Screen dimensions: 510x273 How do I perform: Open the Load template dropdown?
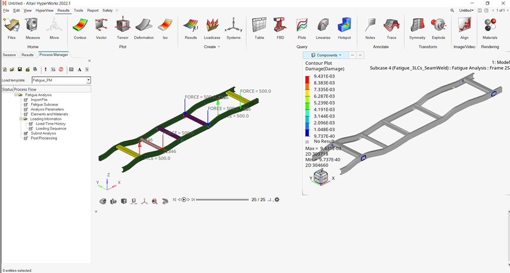pyautogui.click(x=88, y=80)
